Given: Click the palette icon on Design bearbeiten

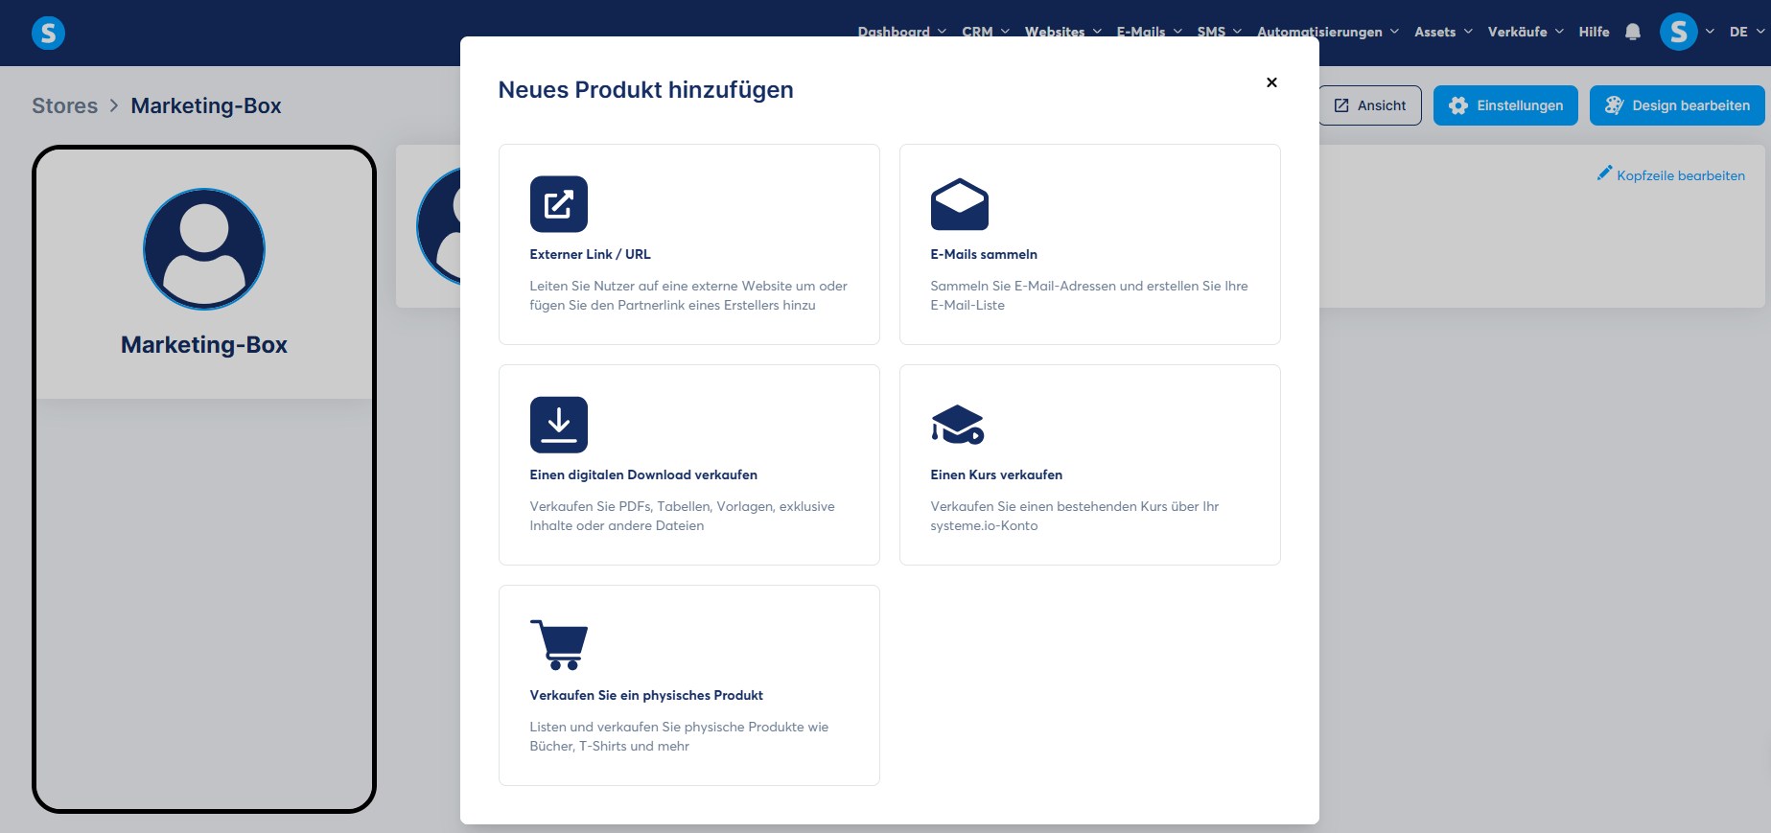Looking at the screenshot, I should 1614,105.
